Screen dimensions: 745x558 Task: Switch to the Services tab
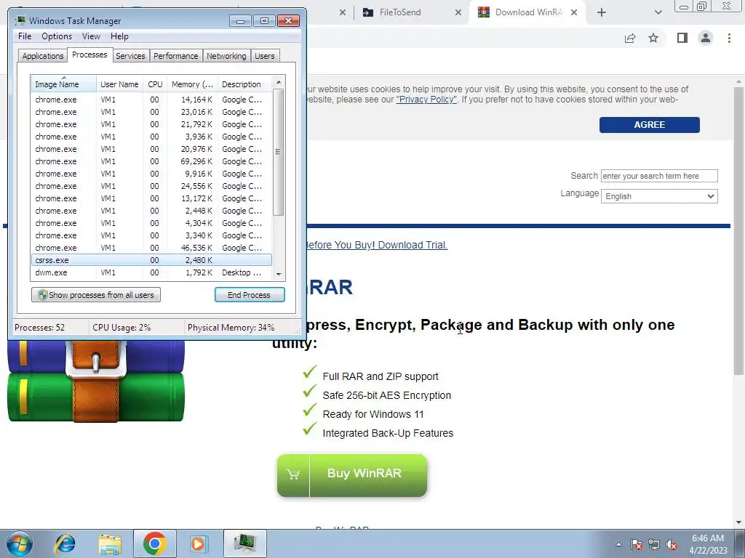130,56
